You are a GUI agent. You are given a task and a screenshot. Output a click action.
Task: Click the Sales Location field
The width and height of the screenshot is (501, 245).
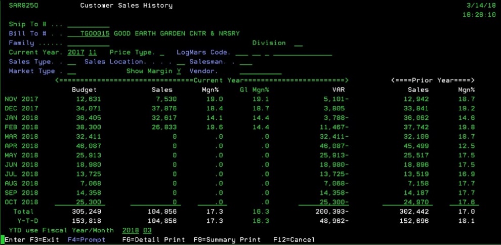pos(181,62)
